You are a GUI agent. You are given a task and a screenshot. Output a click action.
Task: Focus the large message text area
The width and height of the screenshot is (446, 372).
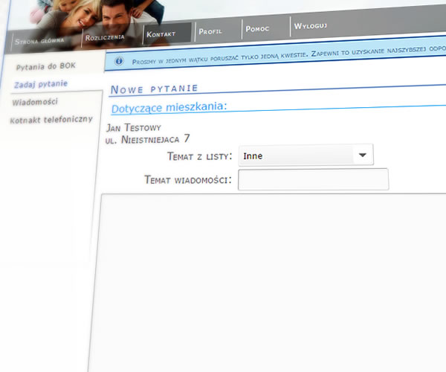[268, 283]
